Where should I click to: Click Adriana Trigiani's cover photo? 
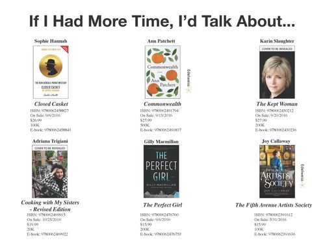[50, 174]
